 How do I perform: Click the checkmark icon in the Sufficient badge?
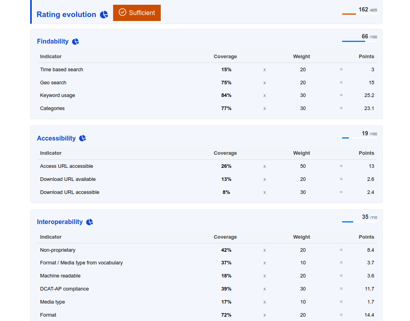click(x=123, y=13)
